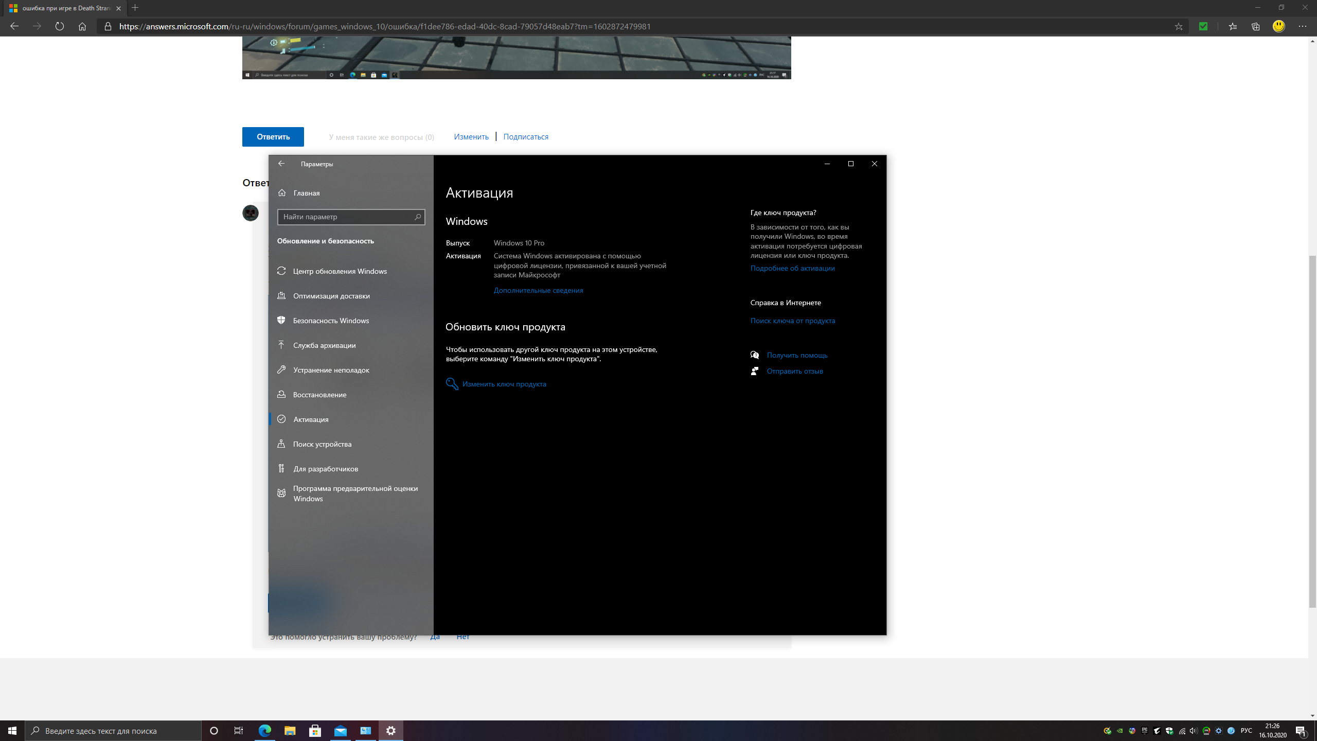
Task: Close the Death Stranding forum tab
Action: [118, 8]
